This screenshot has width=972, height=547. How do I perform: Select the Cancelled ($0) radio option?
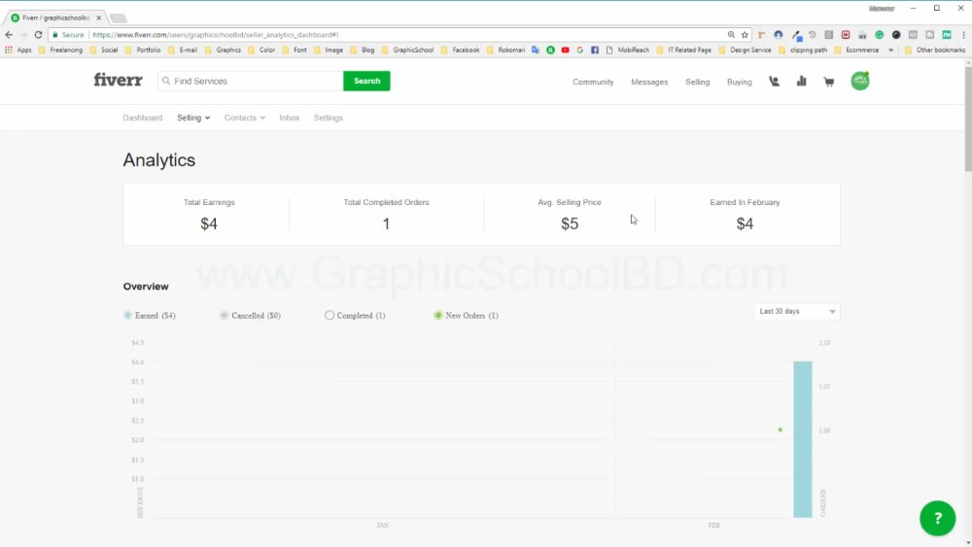point(224,316)
